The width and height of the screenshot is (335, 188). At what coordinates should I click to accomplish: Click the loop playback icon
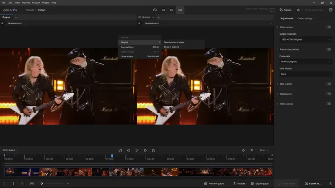pyautogui.click(x=252, y=150)
